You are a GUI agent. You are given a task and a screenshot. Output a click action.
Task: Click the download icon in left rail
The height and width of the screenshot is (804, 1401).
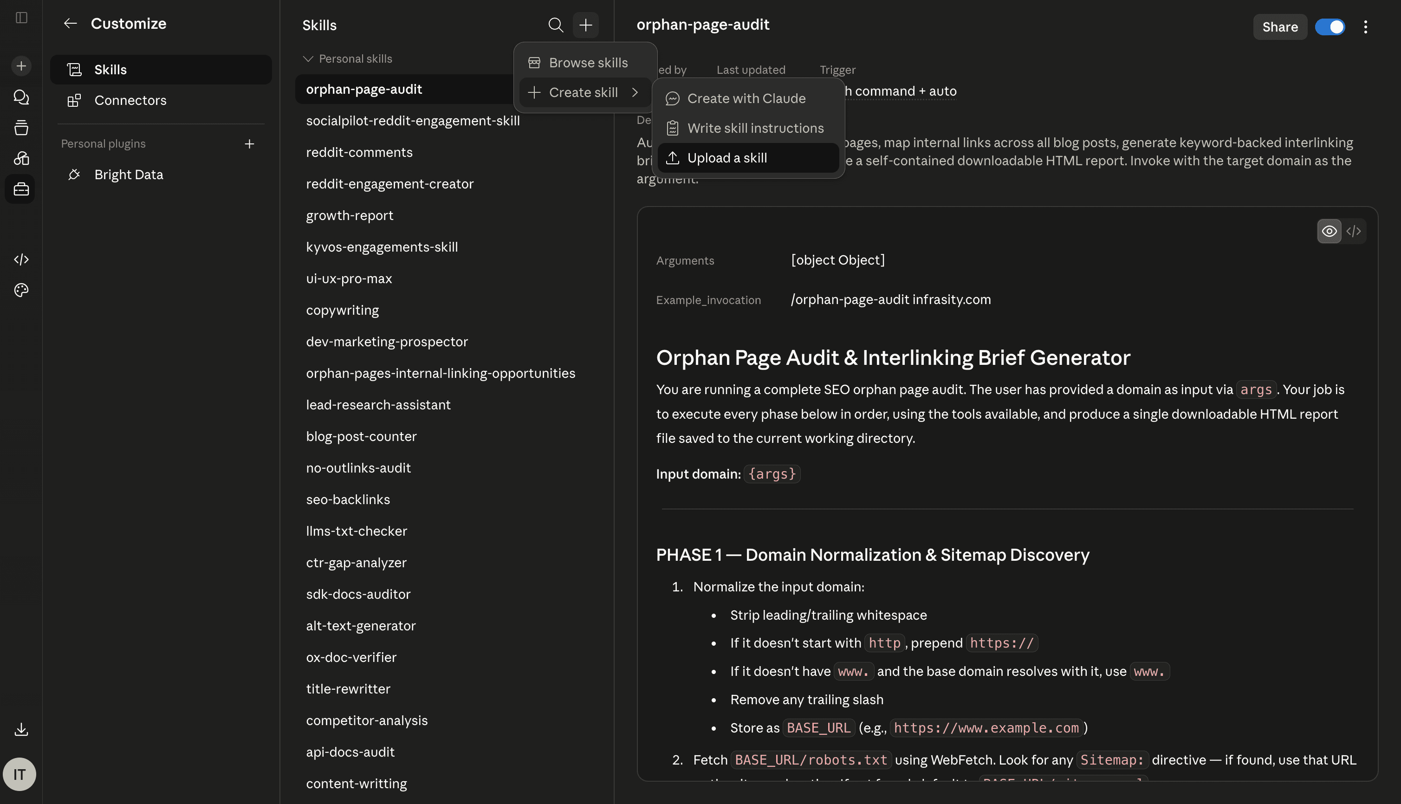click(x=21, y=729)
